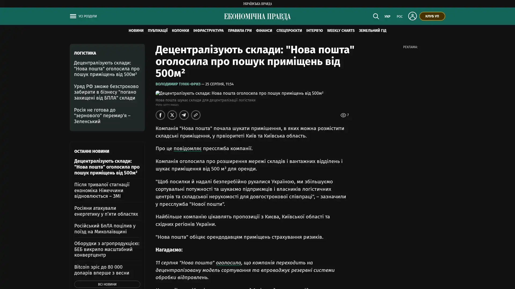
Task: Open Українська правда top logo link
Action: (257, 4)
